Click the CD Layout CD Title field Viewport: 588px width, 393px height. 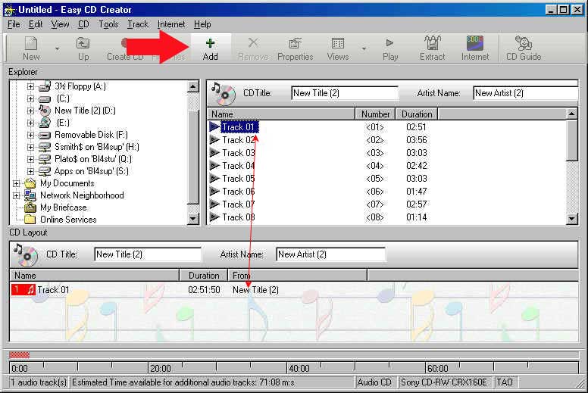pyautogui.click(x=147, y=254)
